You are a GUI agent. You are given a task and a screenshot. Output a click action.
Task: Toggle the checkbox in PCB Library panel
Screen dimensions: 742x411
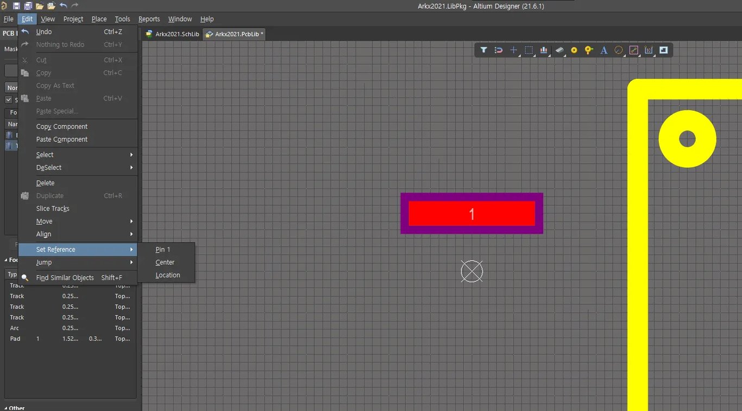pos(8,99)
